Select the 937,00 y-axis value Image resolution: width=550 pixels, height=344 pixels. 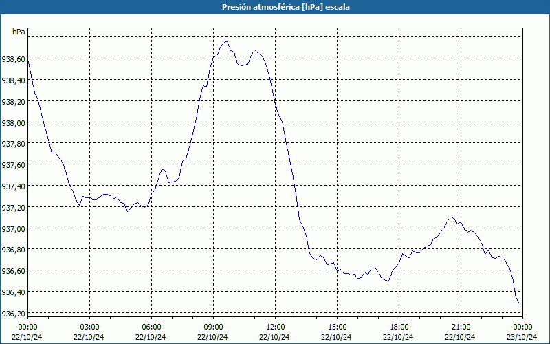(x=13, y=229)
